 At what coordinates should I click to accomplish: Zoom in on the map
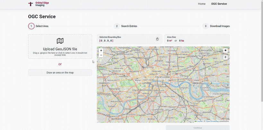[101, 50]
